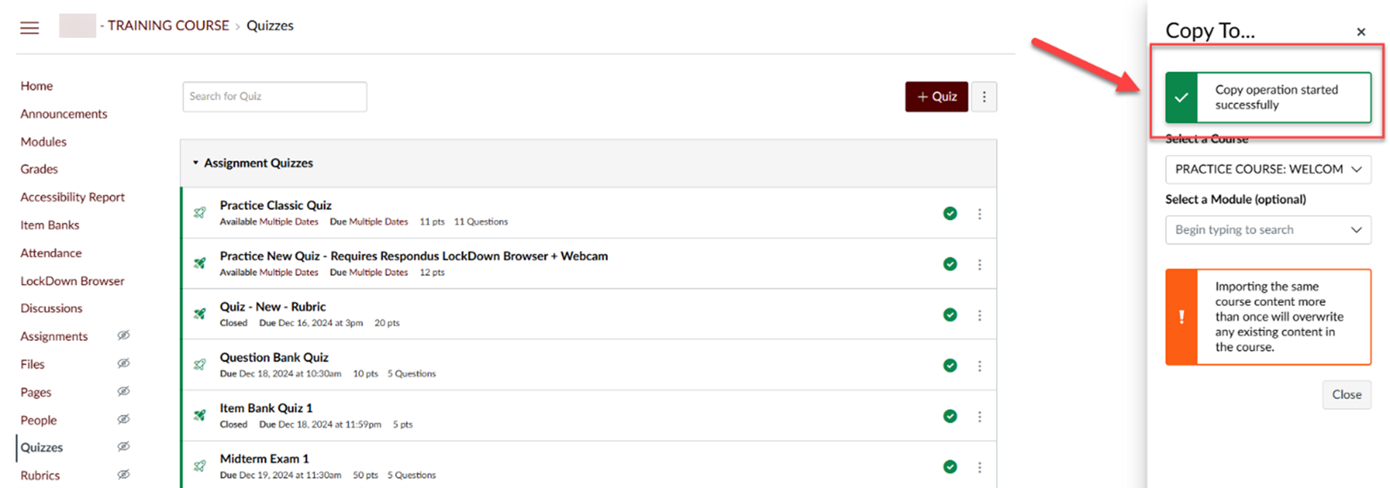Open LockDown Browser in course navigation
1390x488 pixels.
72,281
